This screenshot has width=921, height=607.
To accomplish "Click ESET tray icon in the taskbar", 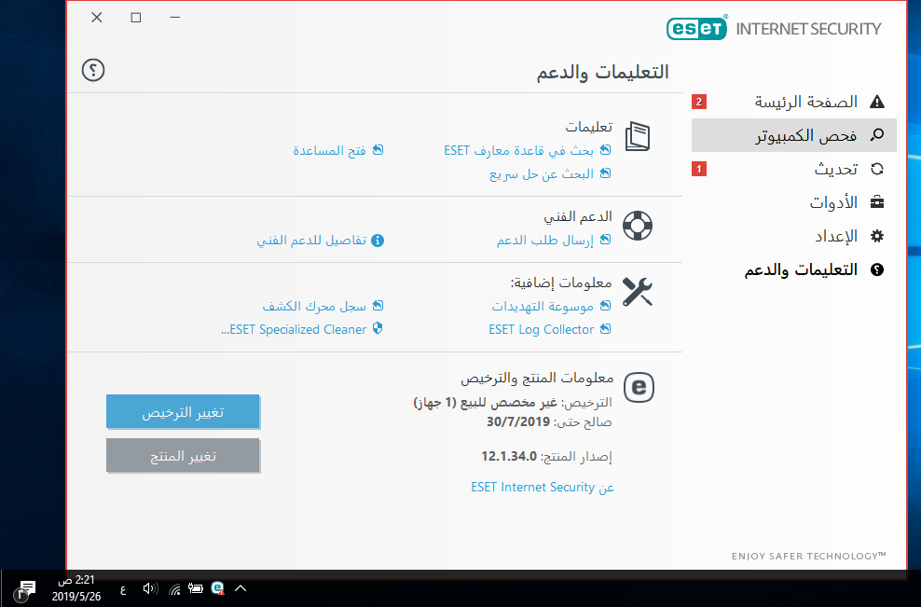I will pos(217,588).
